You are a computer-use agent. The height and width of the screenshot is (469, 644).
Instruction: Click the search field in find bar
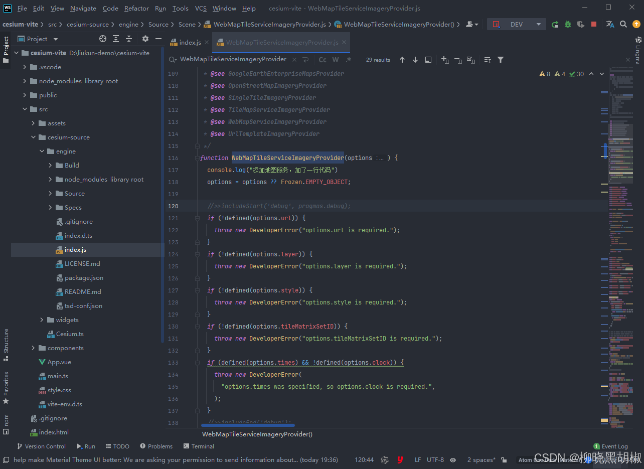tap(233, 59)
